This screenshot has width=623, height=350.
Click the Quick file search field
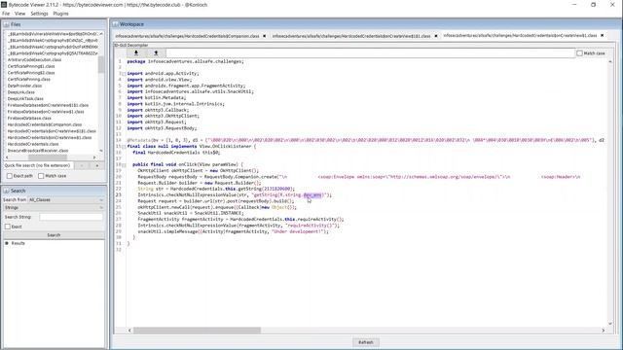[39, 165]
